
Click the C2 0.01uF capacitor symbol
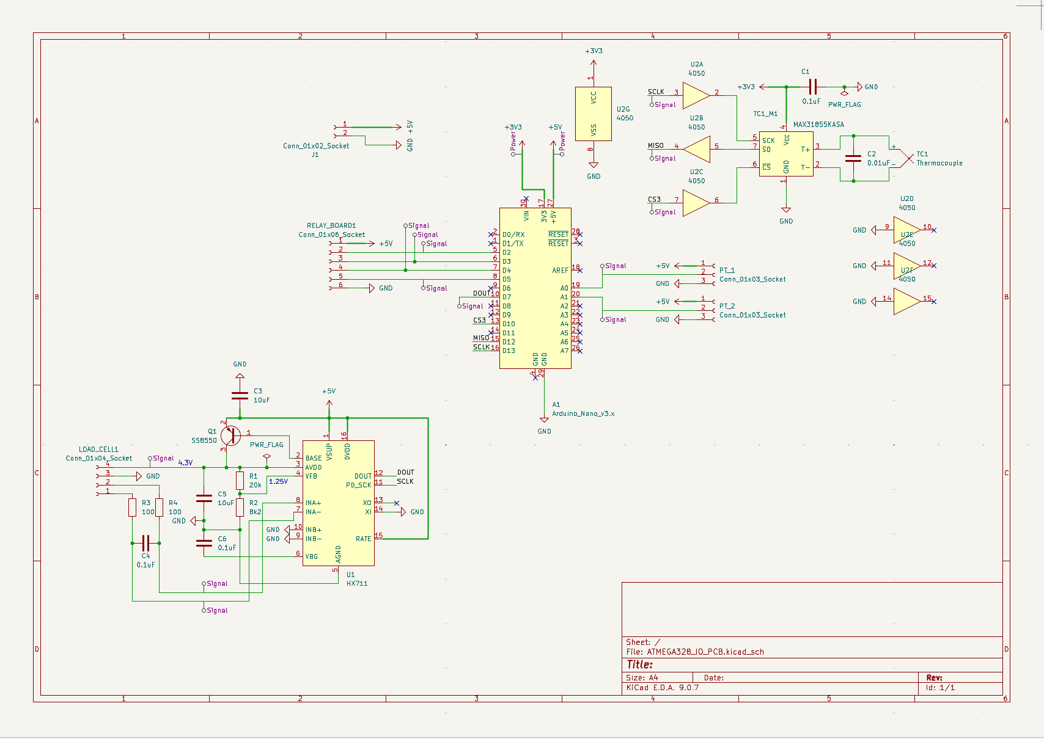click(853, 158)
